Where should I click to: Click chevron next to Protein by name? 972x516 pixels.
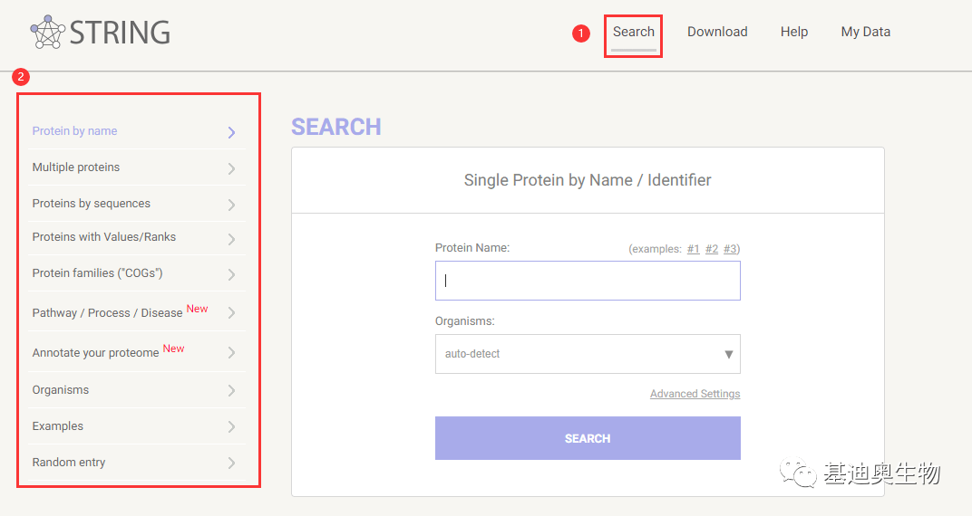tap(231, 132)
